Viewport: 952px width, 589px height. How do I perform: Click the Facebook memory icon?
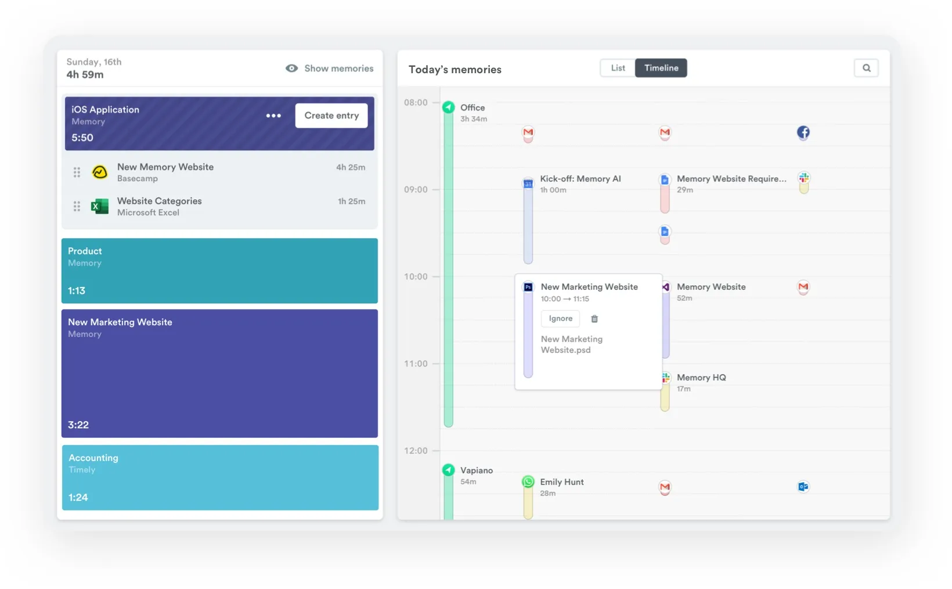pyautogui.click(x=803, y=132)
